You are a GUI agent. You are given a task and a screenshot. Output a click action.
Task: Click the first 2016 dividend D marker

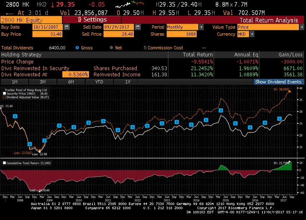click(250, 127)
